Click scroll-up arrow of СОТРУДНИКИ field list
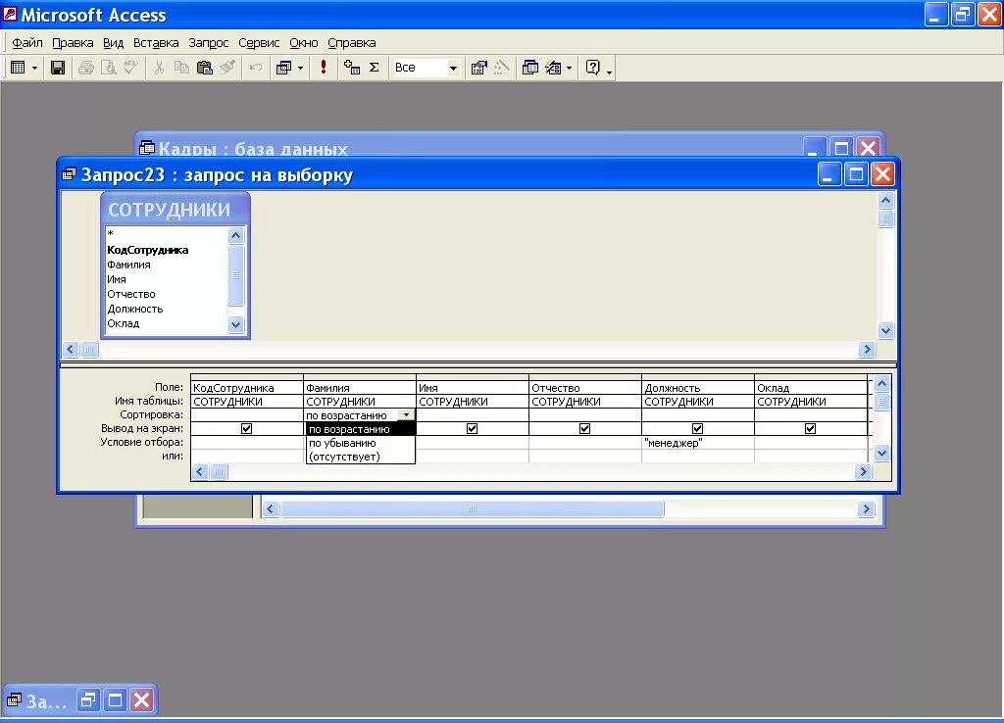1004x723 pixels. (235, 236)
